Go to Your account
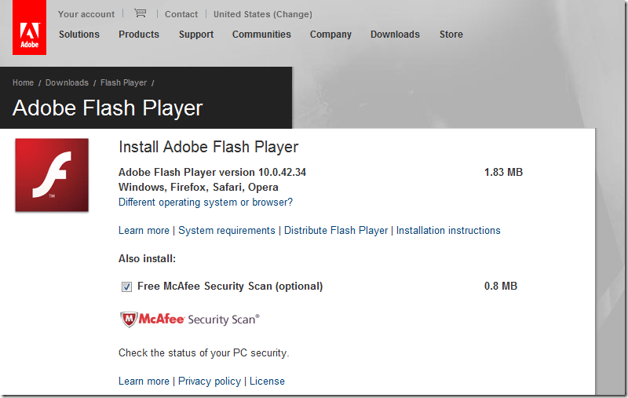This screenshot has height=398, width=628. pos(86,14)
